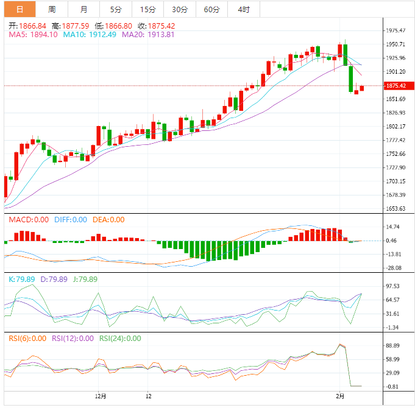Image resolution: width=415 pixels, height=408 pixels.
Task: Click the 1875.42 current price axis tag
Action: pyautogui.click(x=396, y=86)
